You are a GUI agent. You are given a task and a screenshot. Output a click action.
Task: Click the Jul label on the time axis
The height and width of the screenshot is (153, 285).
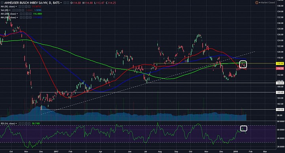click(x=146, y=151)
